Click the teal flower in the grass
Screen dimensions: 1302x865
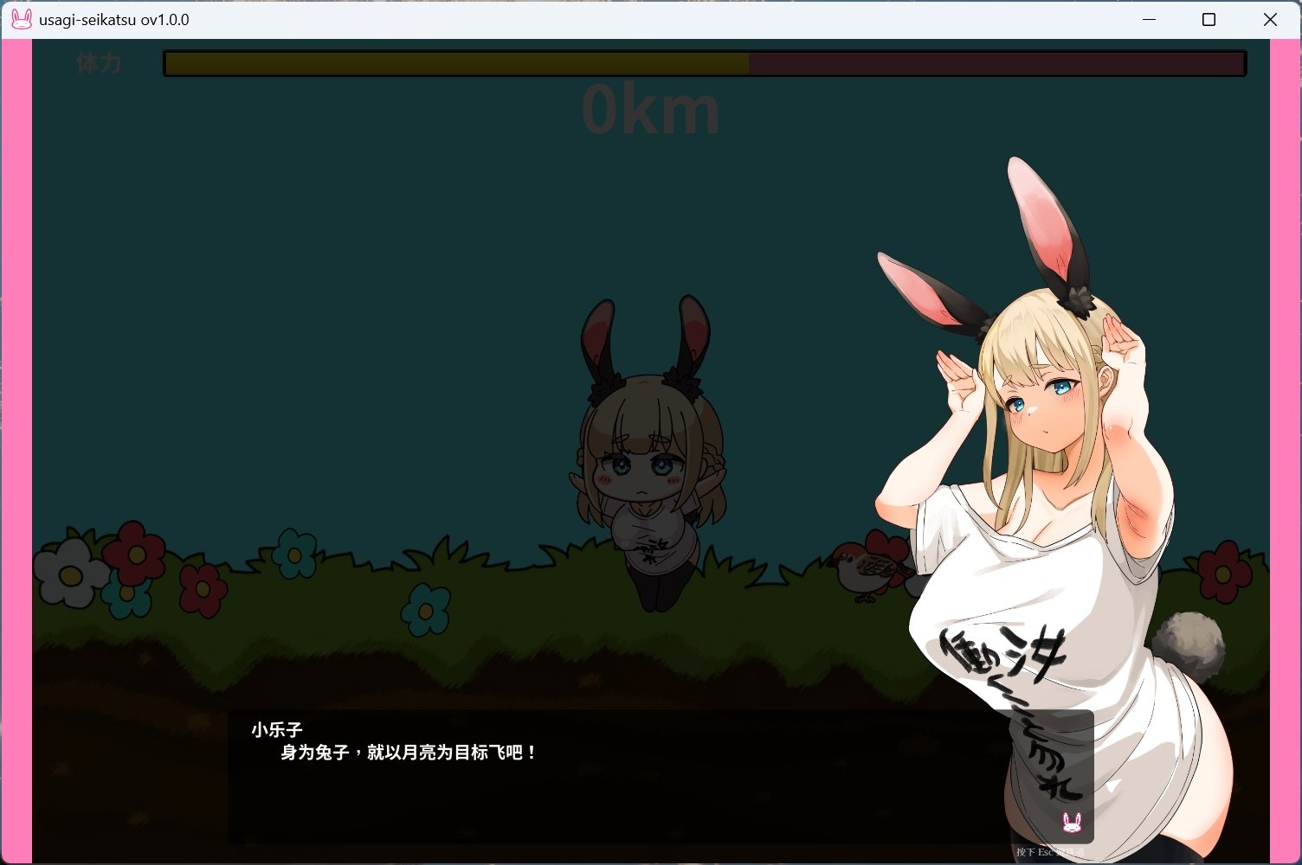pos(425,608)
